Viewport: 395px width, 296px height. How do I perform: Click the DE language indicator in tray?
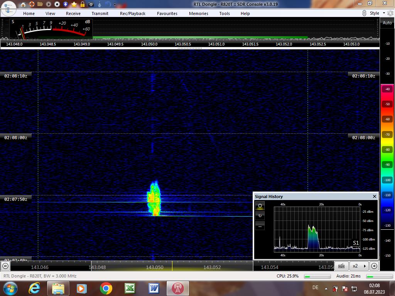[315, 288]
